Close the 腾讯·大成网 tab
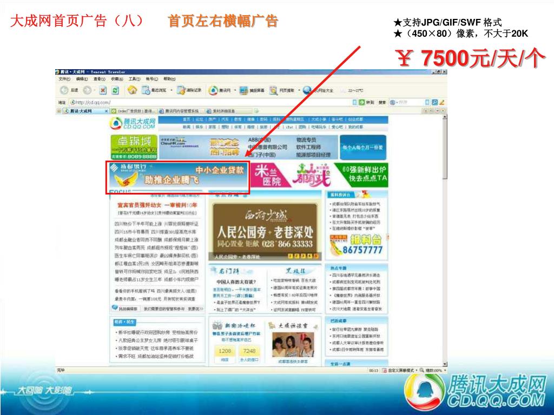The height and width of the screenshot is (415, 554). click(x=107, y=111)
